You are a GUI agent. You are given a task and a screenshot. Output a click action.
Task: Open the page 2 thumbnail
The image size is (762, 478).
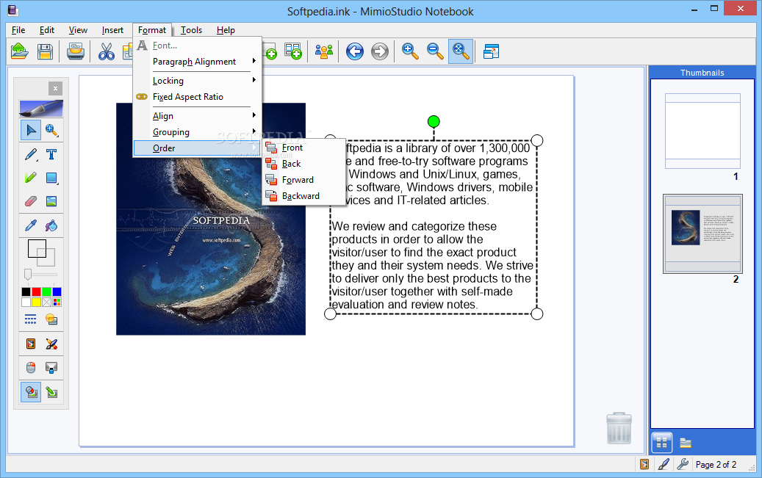click(702, 233)
